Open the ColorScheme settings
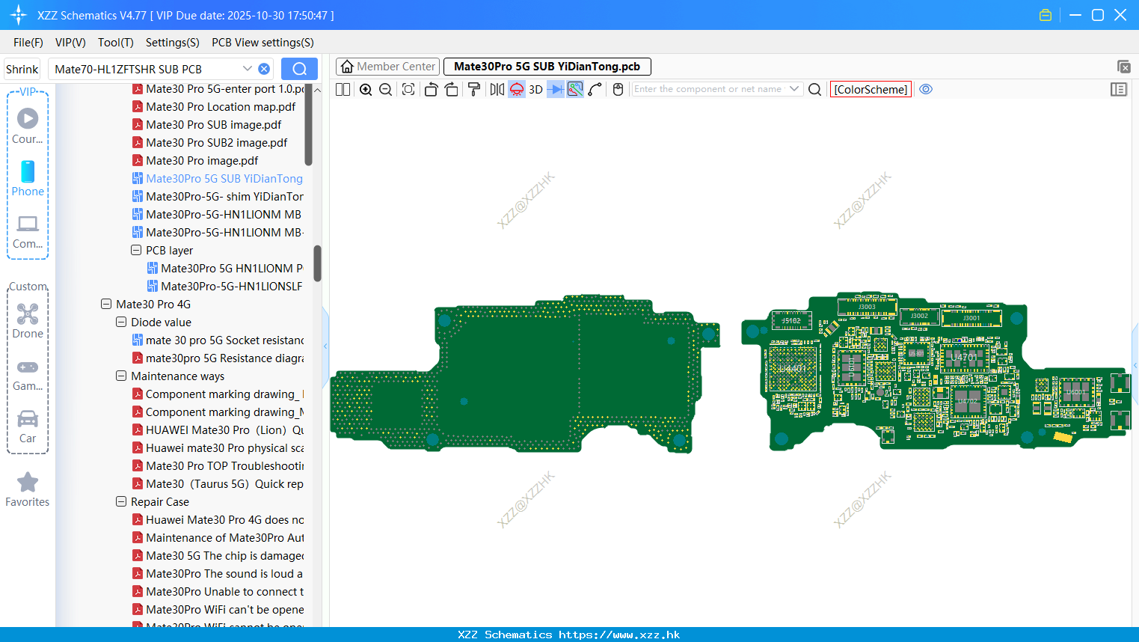 coord(871,89)
